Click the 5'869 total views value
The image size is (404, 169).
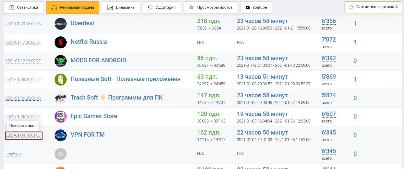pyautogui.click(x=329, y=77)
